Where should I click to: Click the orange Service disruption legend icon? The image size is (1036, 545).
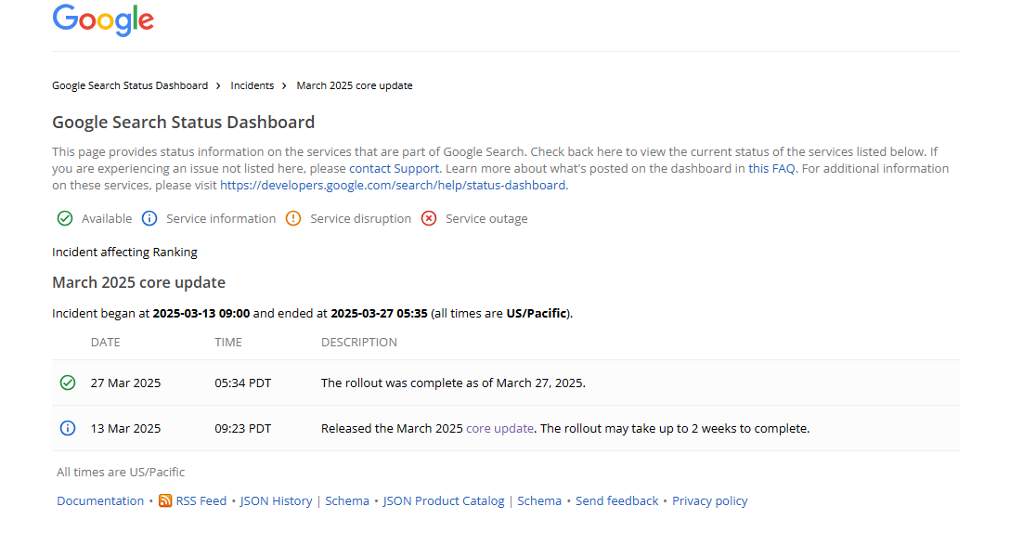[x=293, y=219]
